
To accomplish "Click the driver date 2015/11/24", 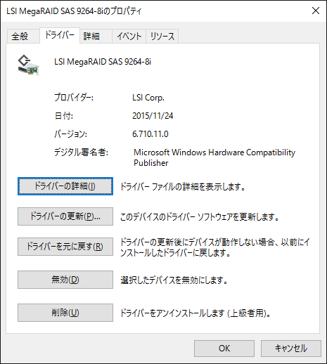I will (153, 116).
